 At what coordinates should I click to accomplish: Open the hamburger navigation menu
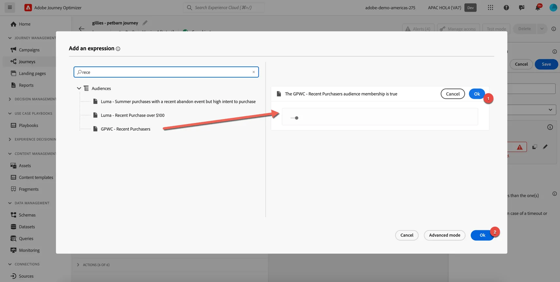click(x=10, y=7)
